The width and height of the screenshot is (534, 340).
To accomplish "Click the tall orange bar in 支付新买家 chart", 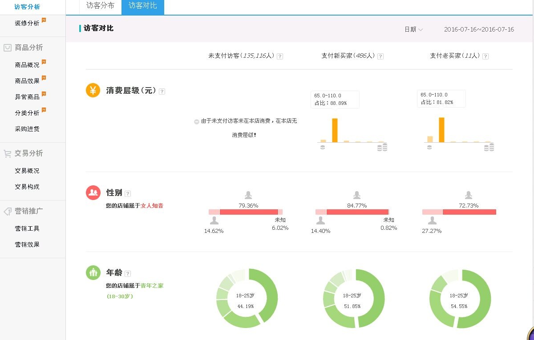I will click(x=335, y=130).
